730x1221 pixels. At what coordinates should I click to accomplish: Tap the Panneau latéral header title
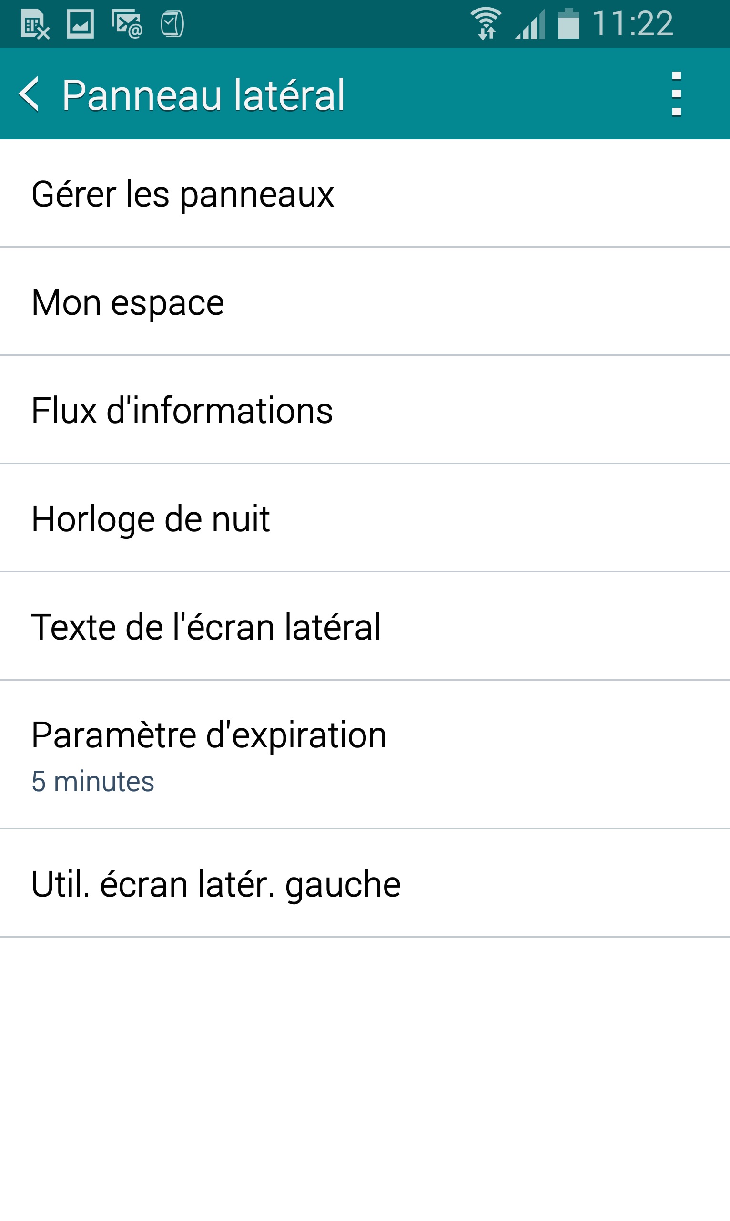203,94
